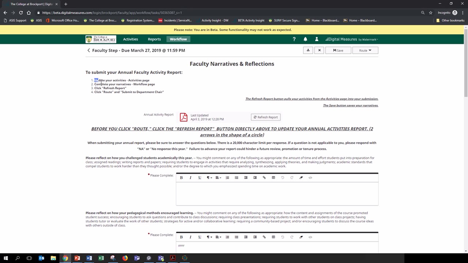Bookmark this page with star icon
The height and width of the screenshot is (263, 468).
431,12
